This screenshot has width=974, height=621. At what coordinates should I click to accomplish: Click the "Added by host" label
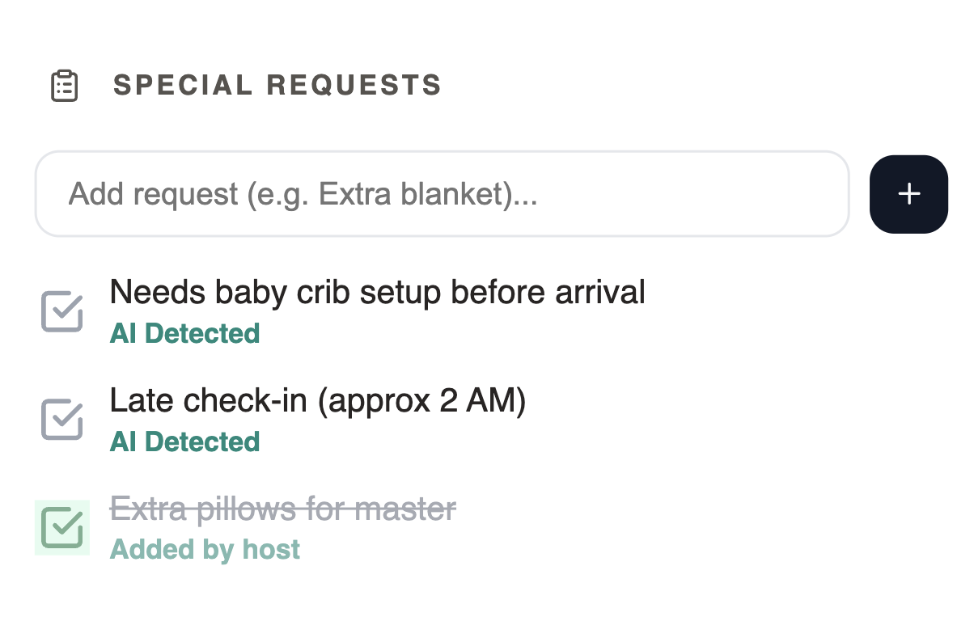coord(205,550)
